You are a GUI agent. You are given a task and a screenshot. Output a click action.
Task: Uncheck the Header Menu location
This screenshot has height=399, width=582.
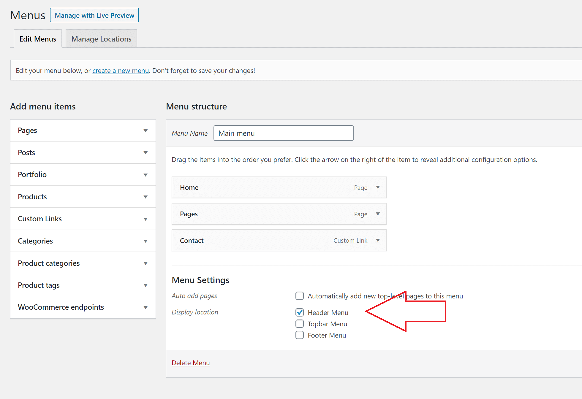coord(300,312)
